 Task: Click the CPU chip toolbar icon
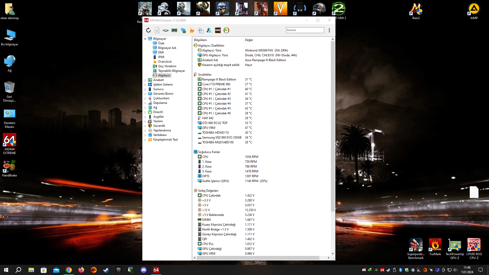pos(166,30)
